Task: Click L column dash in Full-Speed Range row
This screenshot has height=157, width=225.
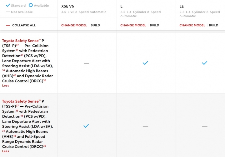Action: click(145, 127)
